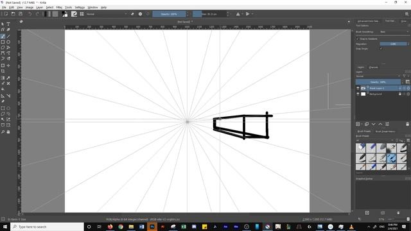411x231 pixels.
Task: Select the Paint Layer 1 row
Action: tap(383, 89)
